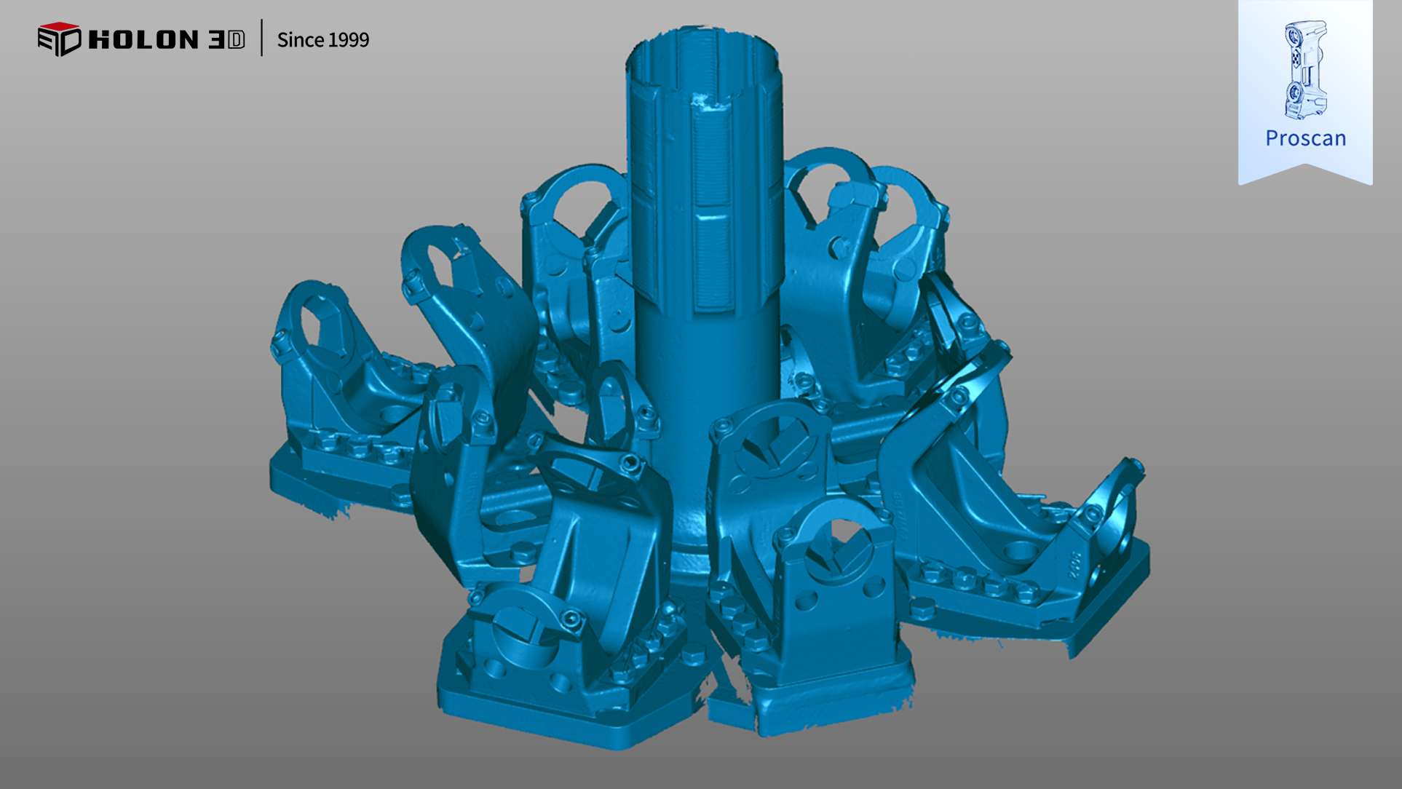This screenshot has height=789, width=1402.
Task: Click the embossed number on far-right bracket
Action: 1074,564
